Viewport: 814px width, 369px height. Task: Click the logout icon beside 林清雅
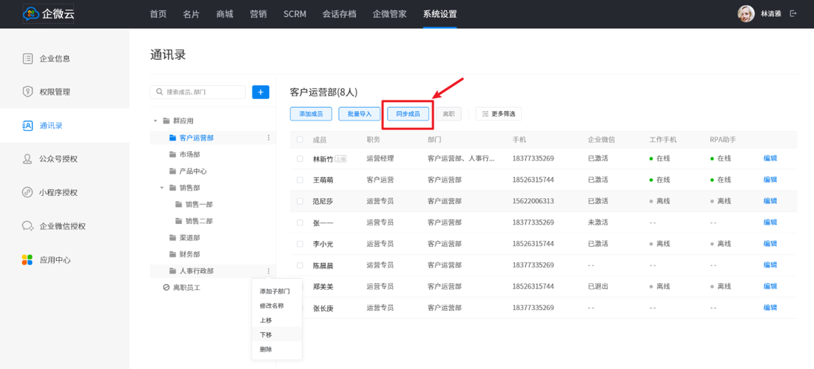tap(794, 13)
